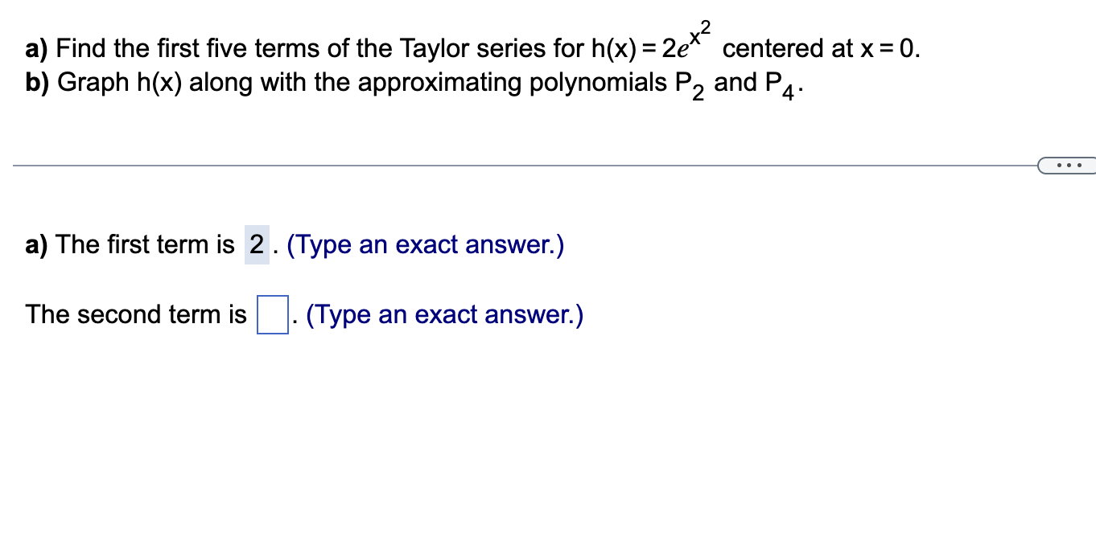
Task: Click the bold 'a)' label in the answer section
Action: [35, 244]
